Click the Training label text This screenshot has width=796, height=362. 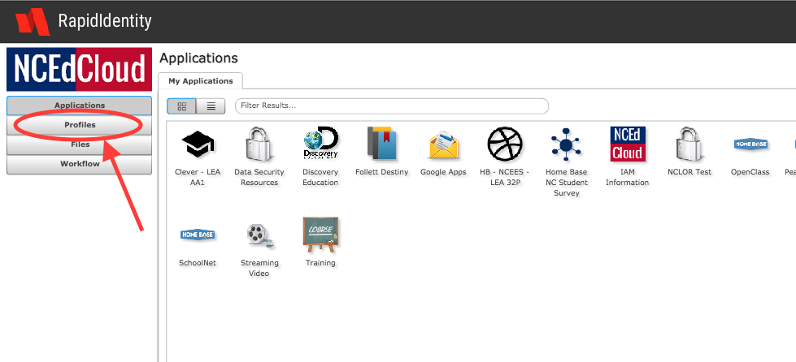click(320, 263)
